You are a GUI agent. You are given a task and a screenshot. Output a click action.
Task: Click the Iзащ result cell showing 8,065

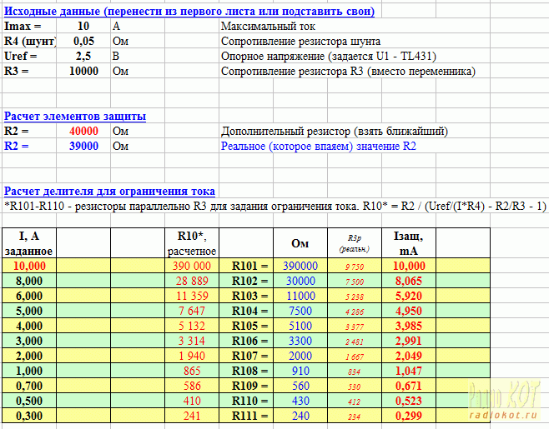pos(409,281)
